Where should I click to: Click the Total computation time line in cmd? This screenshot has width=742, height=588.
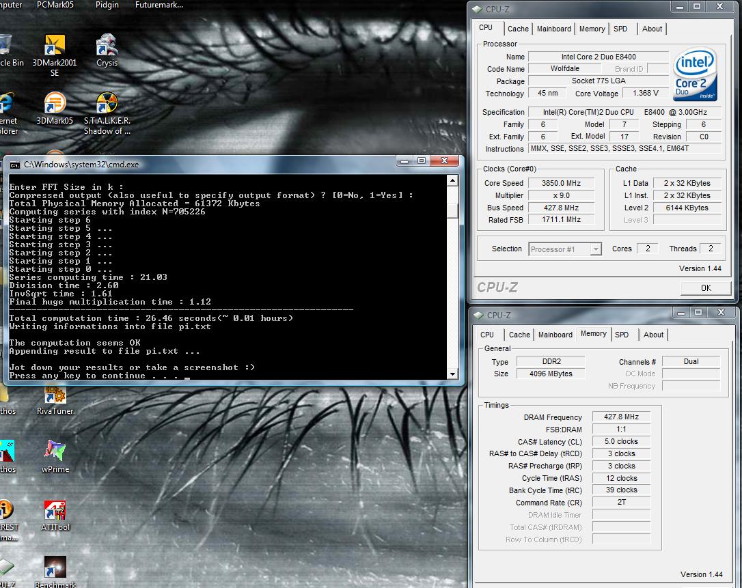click(151, 318)
